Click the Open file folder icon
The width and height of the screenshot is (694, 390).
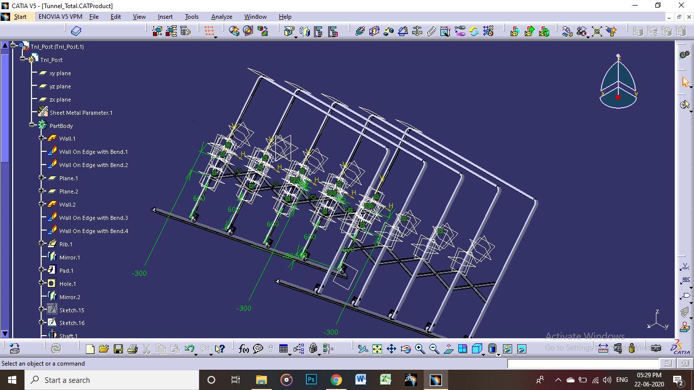(104, 349)
